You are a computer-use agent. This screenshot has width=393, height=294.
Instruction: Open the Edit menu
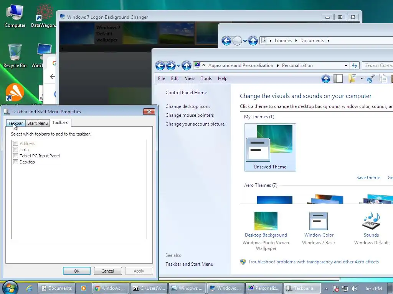click(175, 78)
